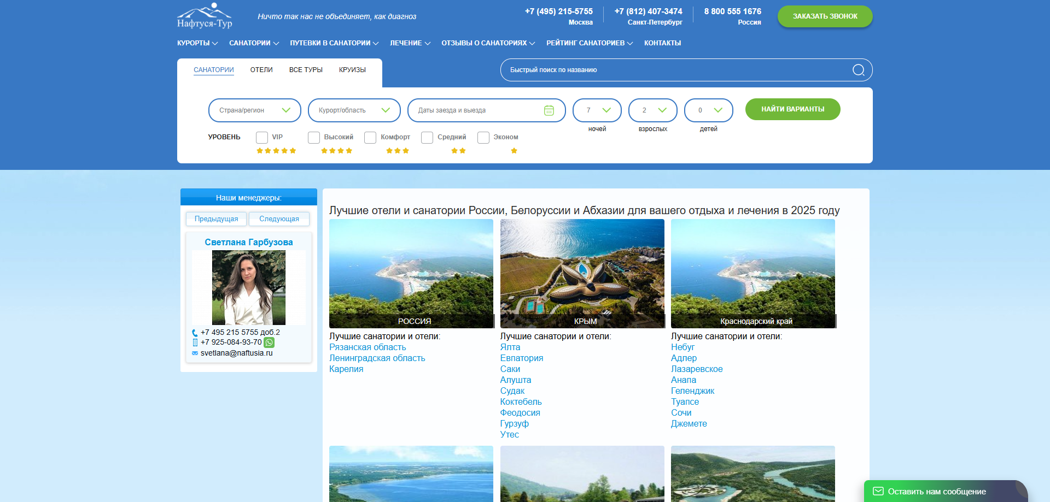Open the Карелия link

(x=346, y=369)
